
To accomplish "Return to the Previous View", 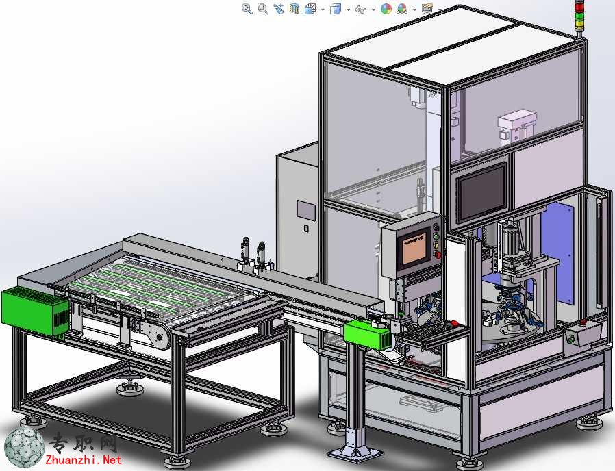I will tap(279, 9).
